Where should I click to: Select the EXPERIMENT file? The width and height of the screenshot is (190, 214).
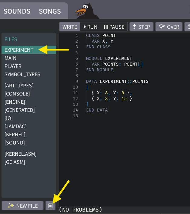click(19, 50)
